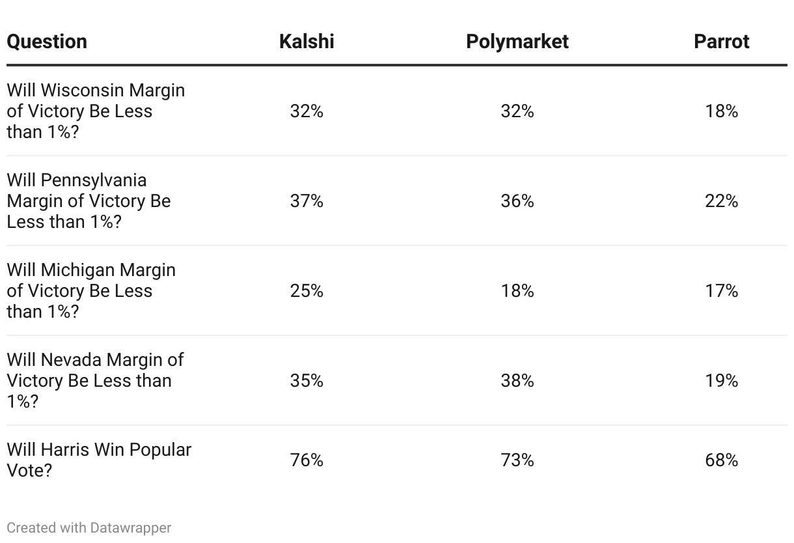Click the Pennsylvania margin question text

[89, 201]
